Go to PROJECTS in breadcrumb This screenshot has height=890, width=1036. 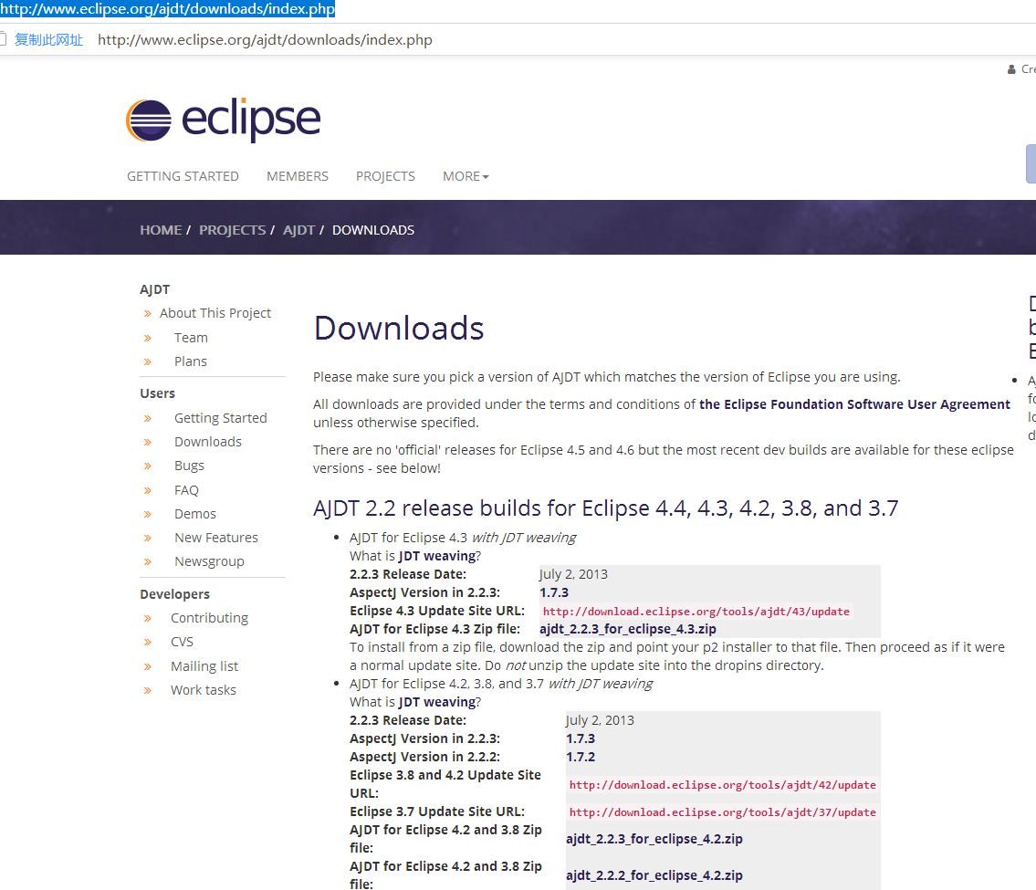(x=233, y=230)
